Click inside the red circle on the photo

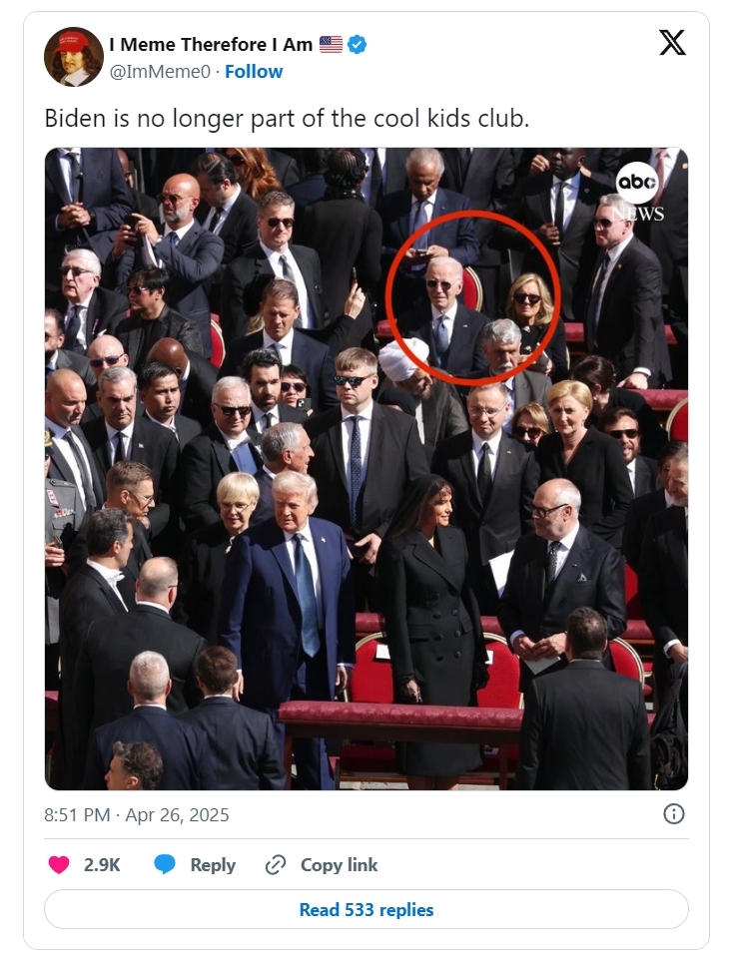(473, 297)
